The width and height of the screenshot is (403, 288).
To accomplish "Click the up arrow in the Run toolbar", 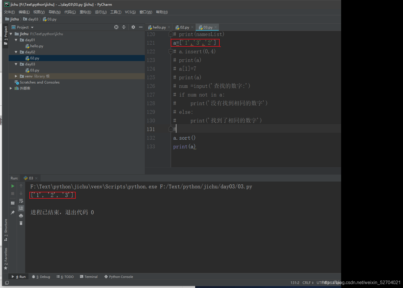I will tap(21, 186).
